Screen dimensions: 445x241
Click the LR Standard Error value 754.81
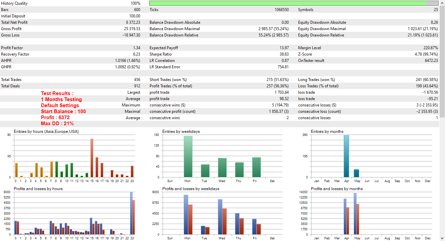click(x=283, y=67)
